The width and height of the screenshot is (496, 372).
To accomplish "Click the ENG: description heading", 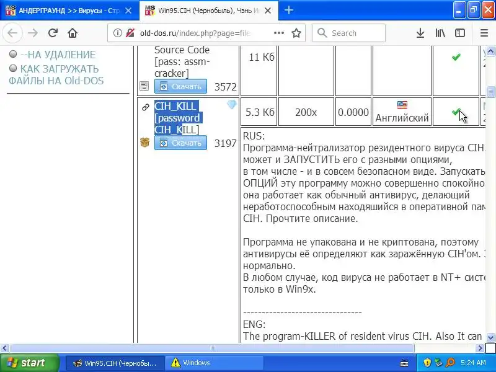I will [x=254, y=324].
